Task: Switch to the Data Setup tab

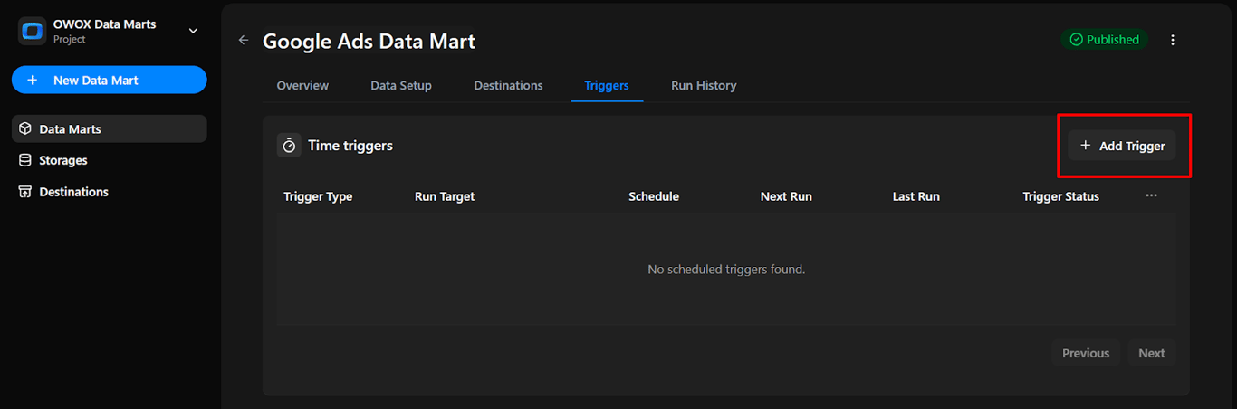Action: (x=401, y=85)
